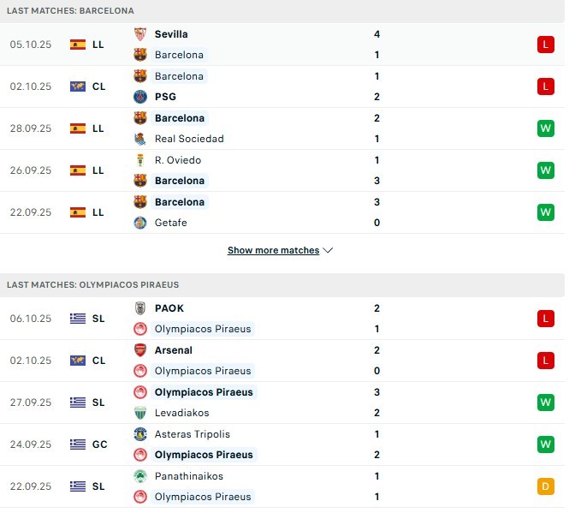Viewport: 575px width, 513px height.
Task: Click the Getafe club crest icon
Action: click(140, 223)
